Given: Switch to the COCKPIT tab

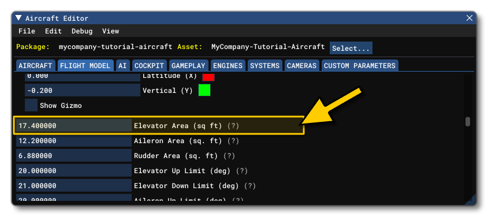Looking at the screenshot, I should coord(149,66).
